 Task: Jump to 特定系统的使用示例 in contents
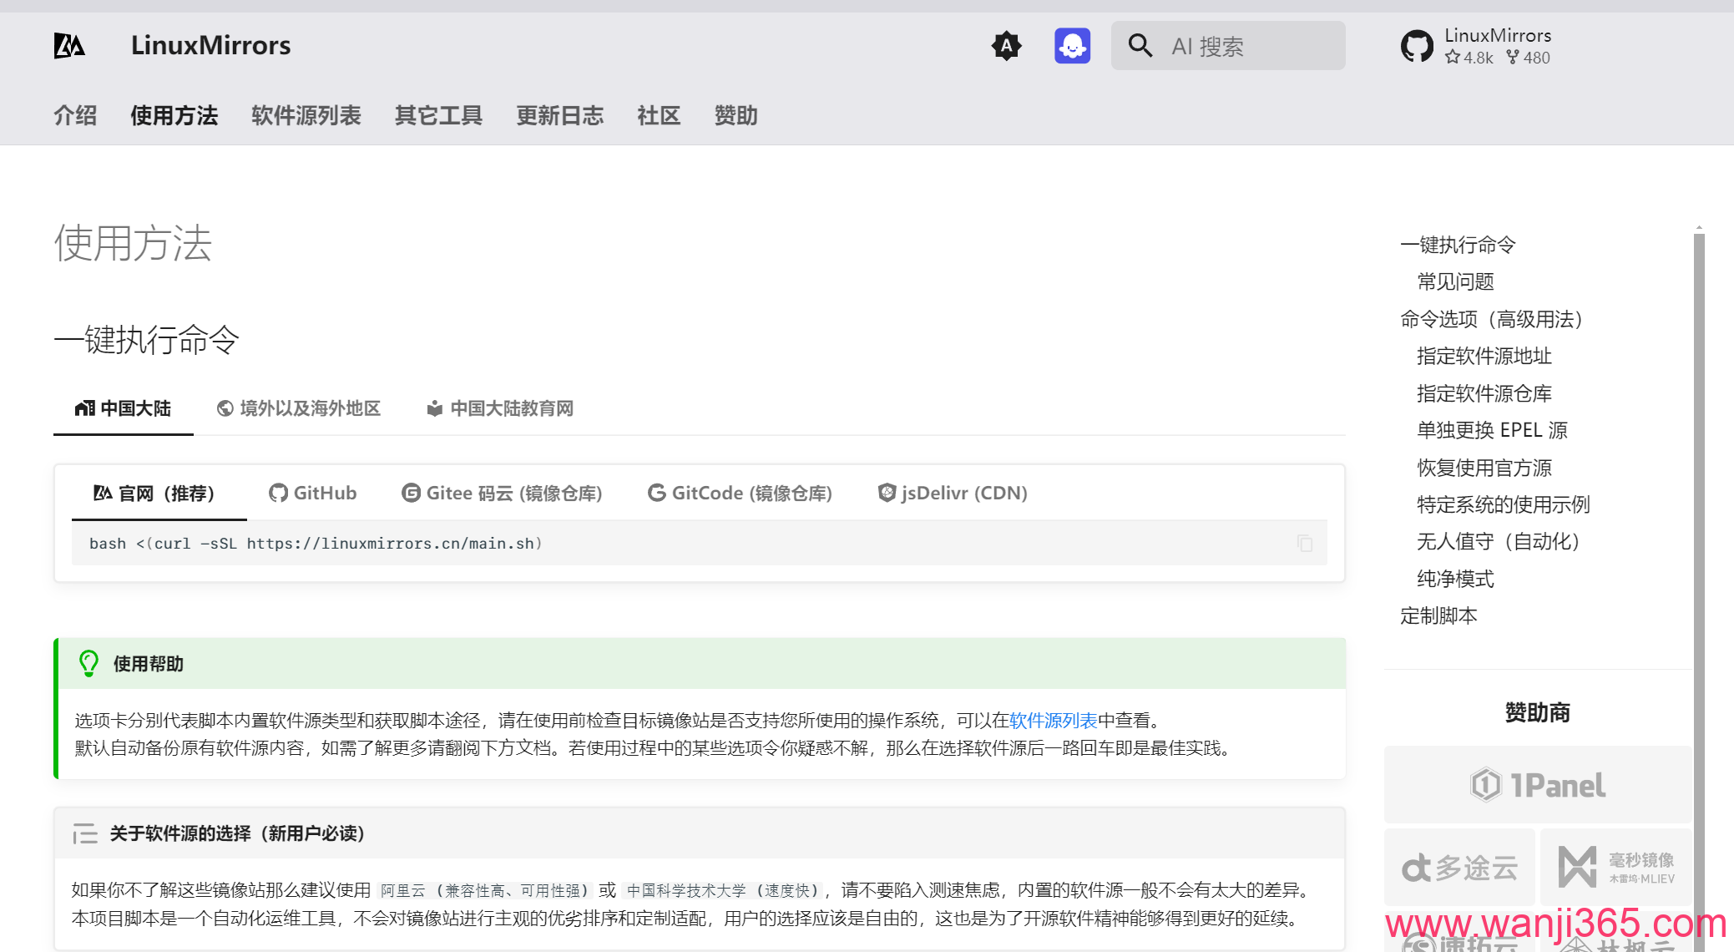click(x=1504, y=504)
